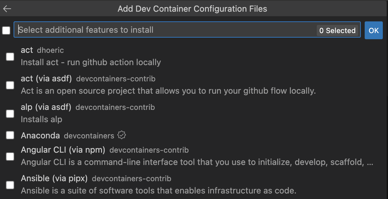The height and width of the screenshot is (199, 388).
Task: Click the verified badge next to Anaconda
Action: click(x=121, y=135)
